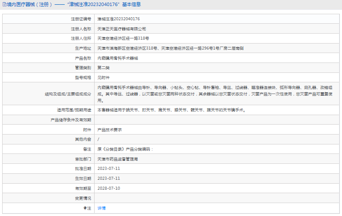Screen dimensions: 342x216
Task: Click the page title 境内医疗器械（注册）
Action: pos(30,4)
